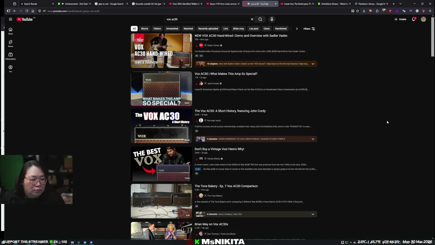435x245 pixels.
Task: Open the account avatar menu
Action: click(423, 19)
